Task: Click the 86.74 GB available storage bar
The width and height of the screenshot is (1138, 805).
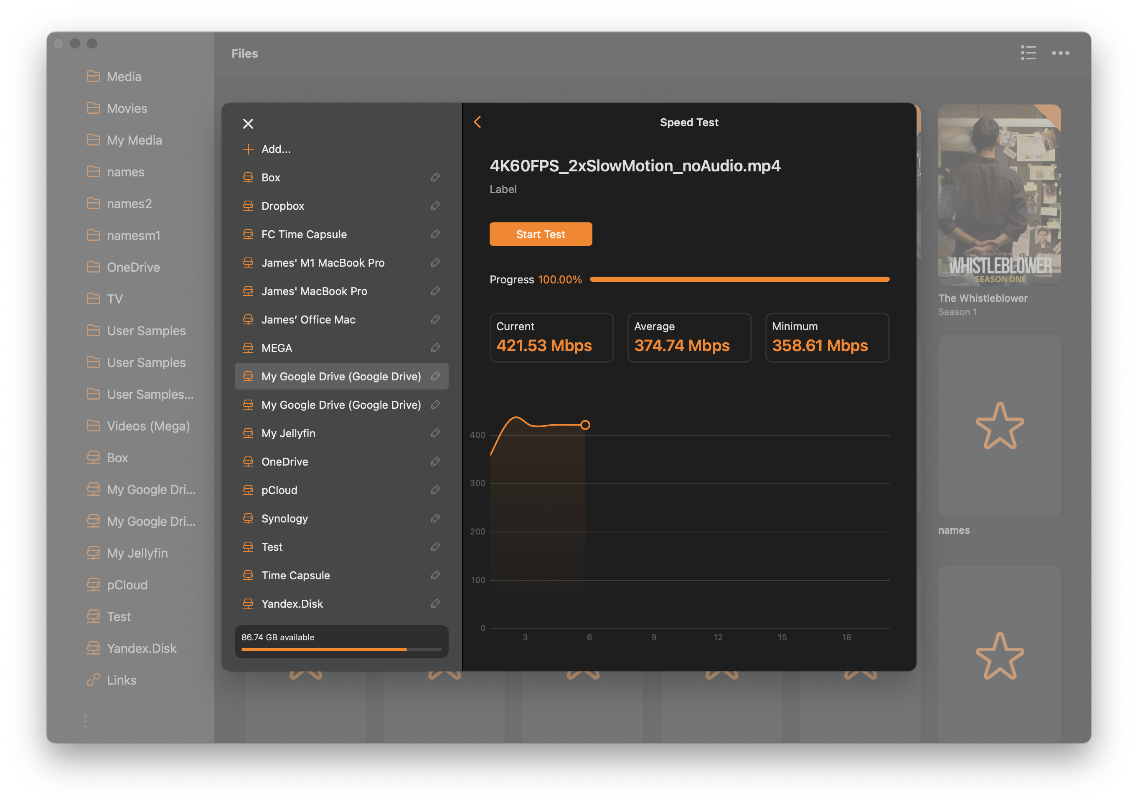Action: pos(341,649)
